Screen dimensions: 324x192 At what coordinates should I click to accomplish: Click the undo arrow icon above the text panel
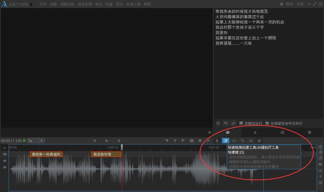(x=226, y=123)
